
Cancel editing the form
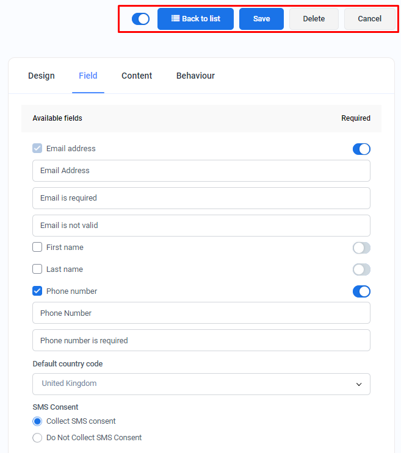(x=369, y=19)
